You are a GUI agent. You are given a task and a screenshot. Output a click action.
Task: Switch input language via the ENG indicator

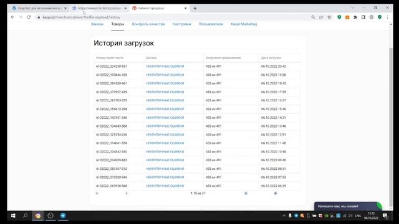click(358, 216)
